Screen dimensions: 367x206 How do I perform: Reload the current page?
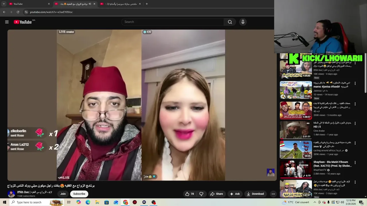tap(18, 12)
